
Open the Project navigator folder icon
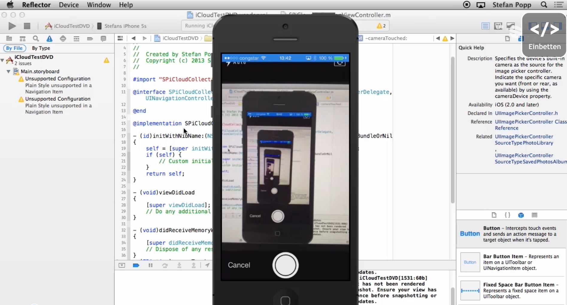[9, 38]
